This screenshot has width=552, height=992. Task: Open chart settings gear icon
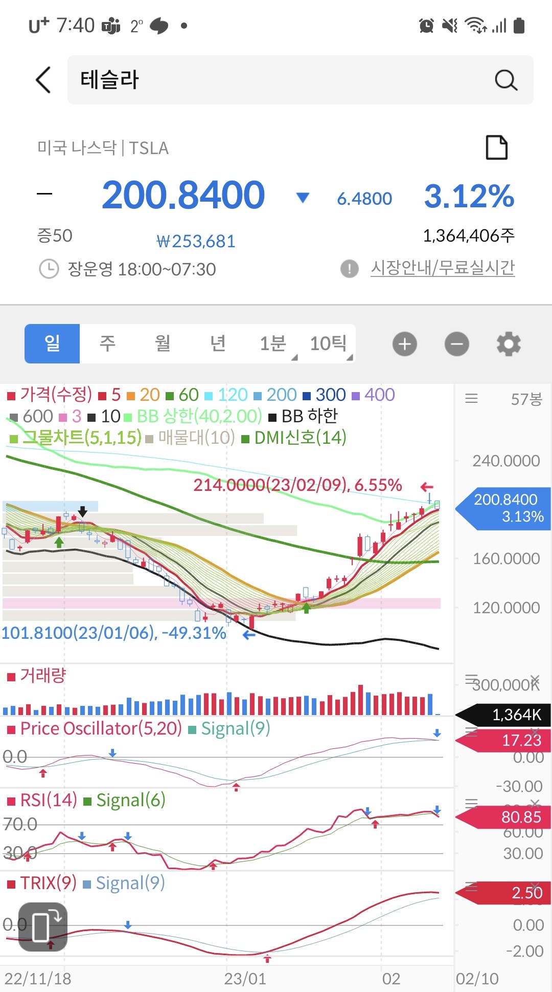[x=509, y=344]
